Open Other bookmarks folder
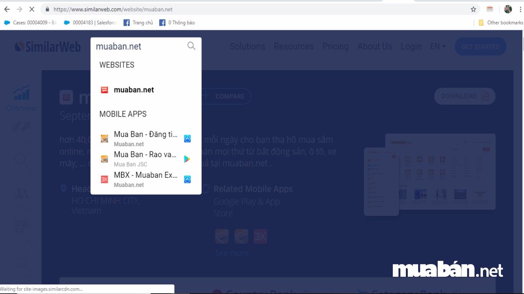Image resolution: width=524 pixels, height=294 pixels. (x=501, y=23)
